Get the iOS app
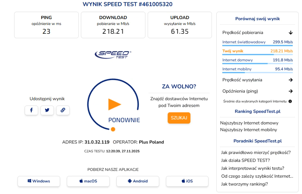Screen dimensions: 302x194 coord(187,181)
